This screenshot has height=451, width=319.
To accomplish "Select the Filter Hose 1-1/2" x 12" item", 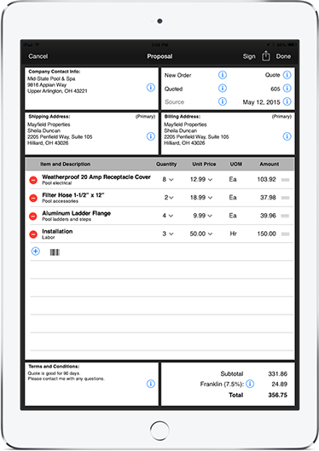I will (x=73, y=195).
